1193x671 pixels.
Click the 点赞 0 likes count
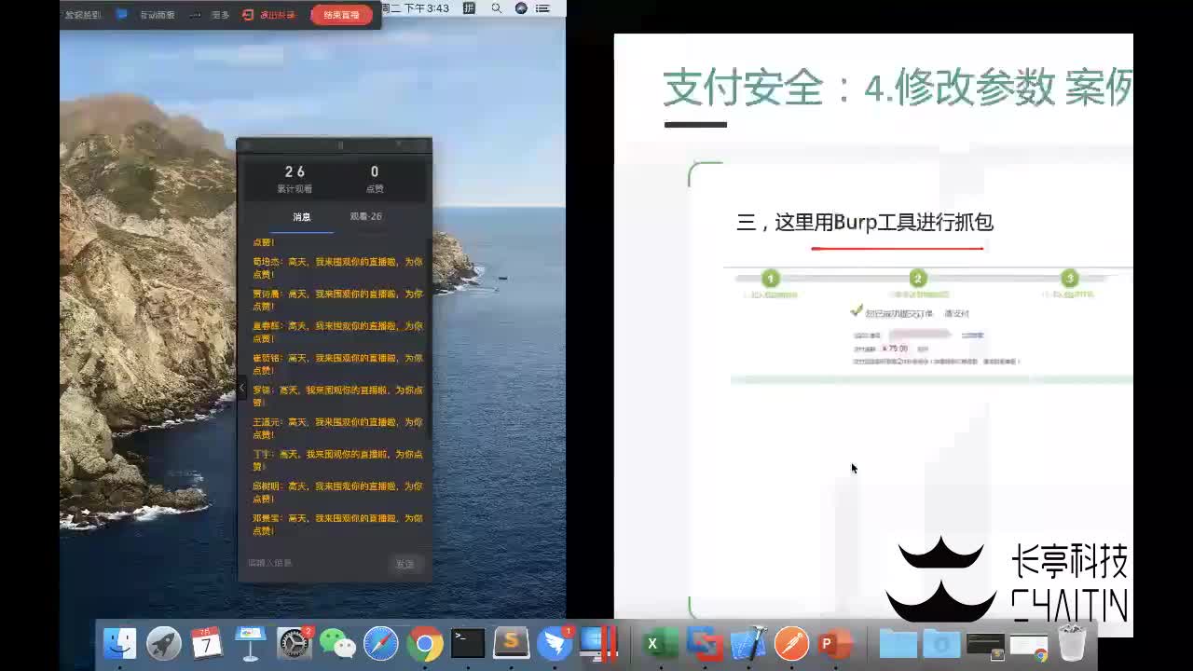(x=375, y=179)
